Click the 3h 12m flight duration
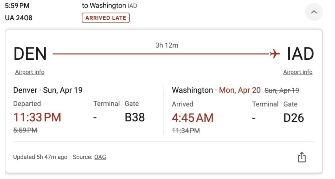This screenshot has width=335, height=179. point(167,45)
